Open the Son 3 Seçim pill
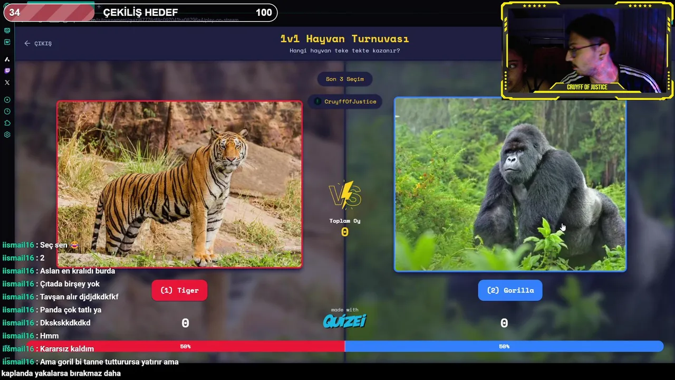 (345, 79)
